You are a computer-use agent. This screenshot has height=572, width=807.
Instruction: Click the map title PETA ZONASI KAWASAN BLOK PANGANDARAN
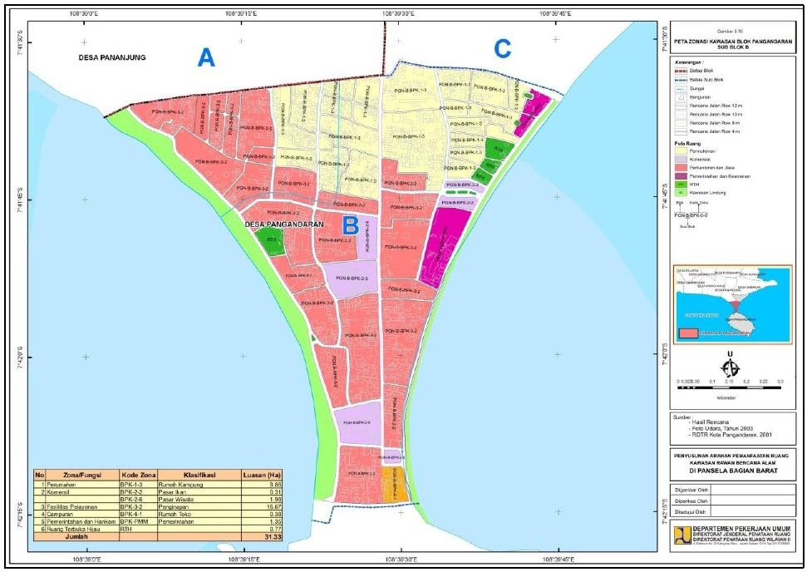(733, 42)
